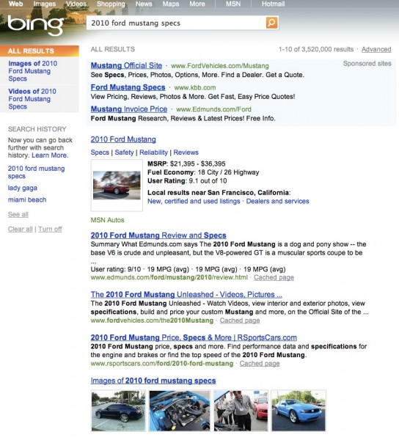Open the Mustang Official Site sponsored result
This screenshot has height=440, width=399.
point(126,65)
